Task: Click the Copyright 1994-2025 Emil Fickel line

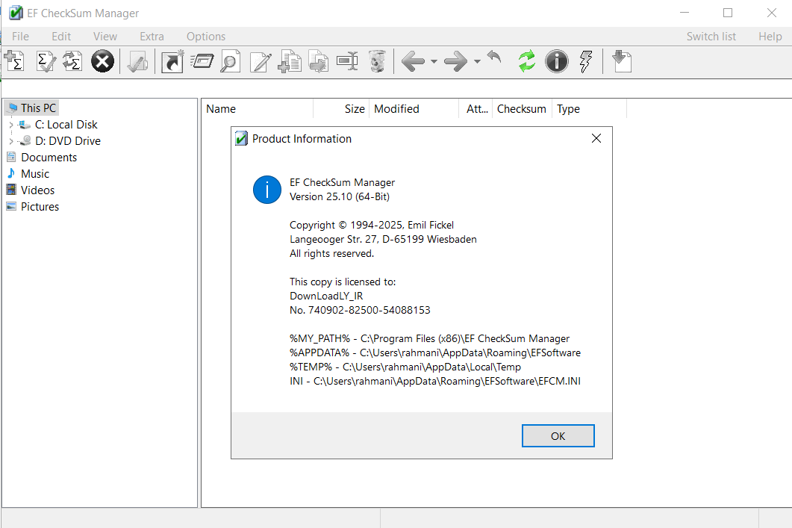Action: [x=372, y=226]
